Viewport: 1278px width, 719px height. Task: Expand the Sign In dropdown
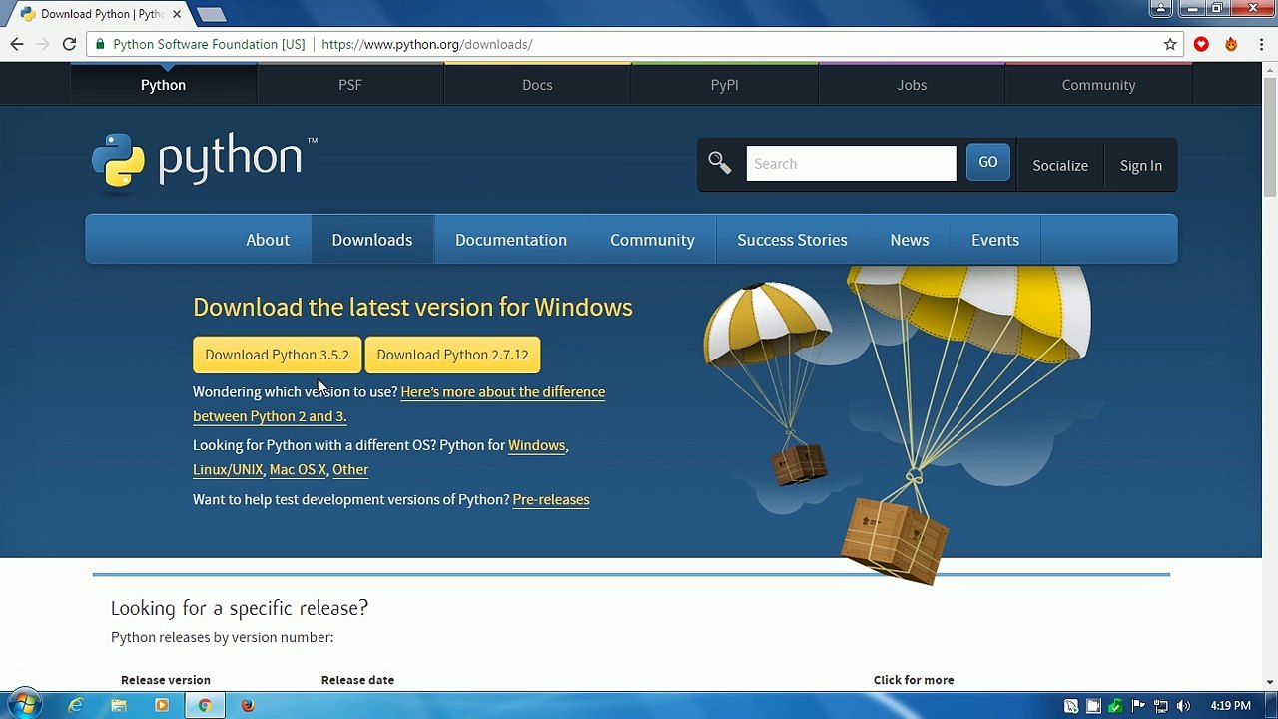click(x=1140, y=165)
